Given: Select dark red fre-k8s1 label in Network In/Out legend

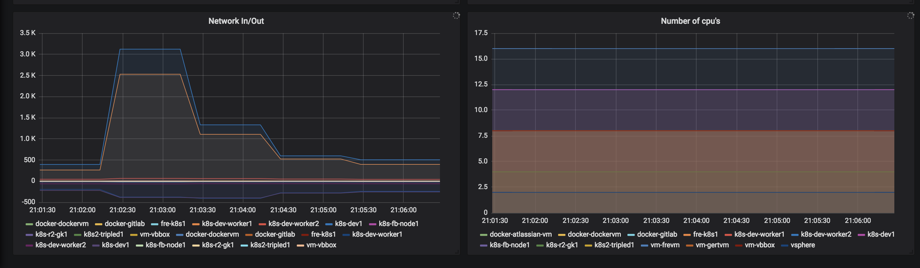Looking at the screenshot, I should click(x=323, y=234).
